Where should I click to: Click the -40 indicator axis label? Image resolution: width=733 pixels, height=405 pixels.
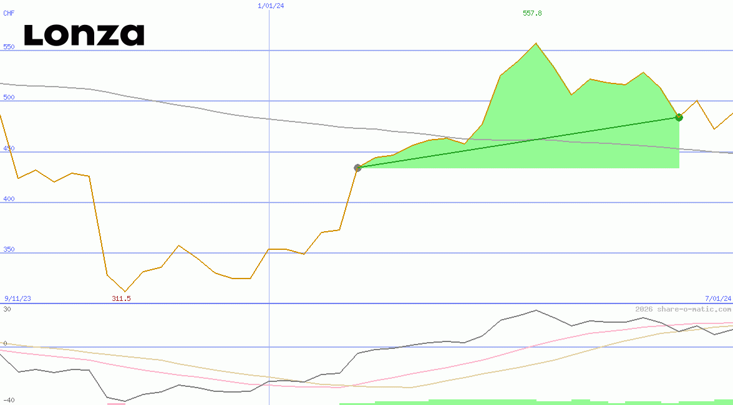(x=9, y=401)
